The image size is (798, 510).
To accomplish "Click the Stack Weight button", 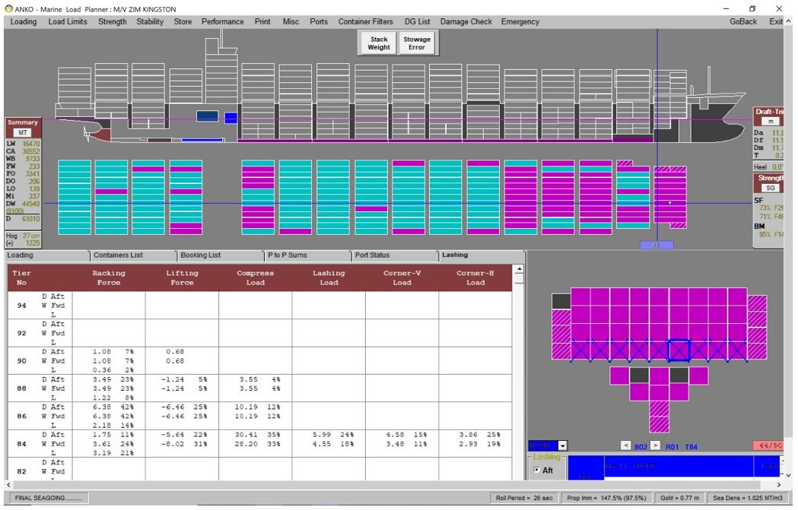I will pos(379,43).
